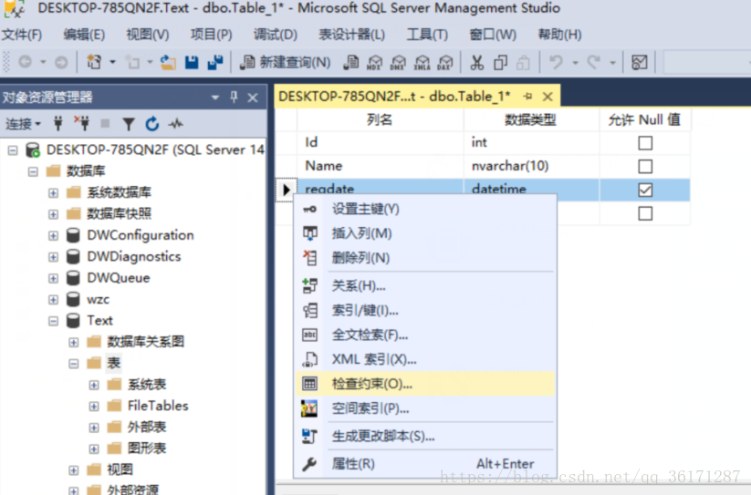This screenshot has width=751, height=495.
Task: Open the 文件(F) menu
Action: [22, 35]
